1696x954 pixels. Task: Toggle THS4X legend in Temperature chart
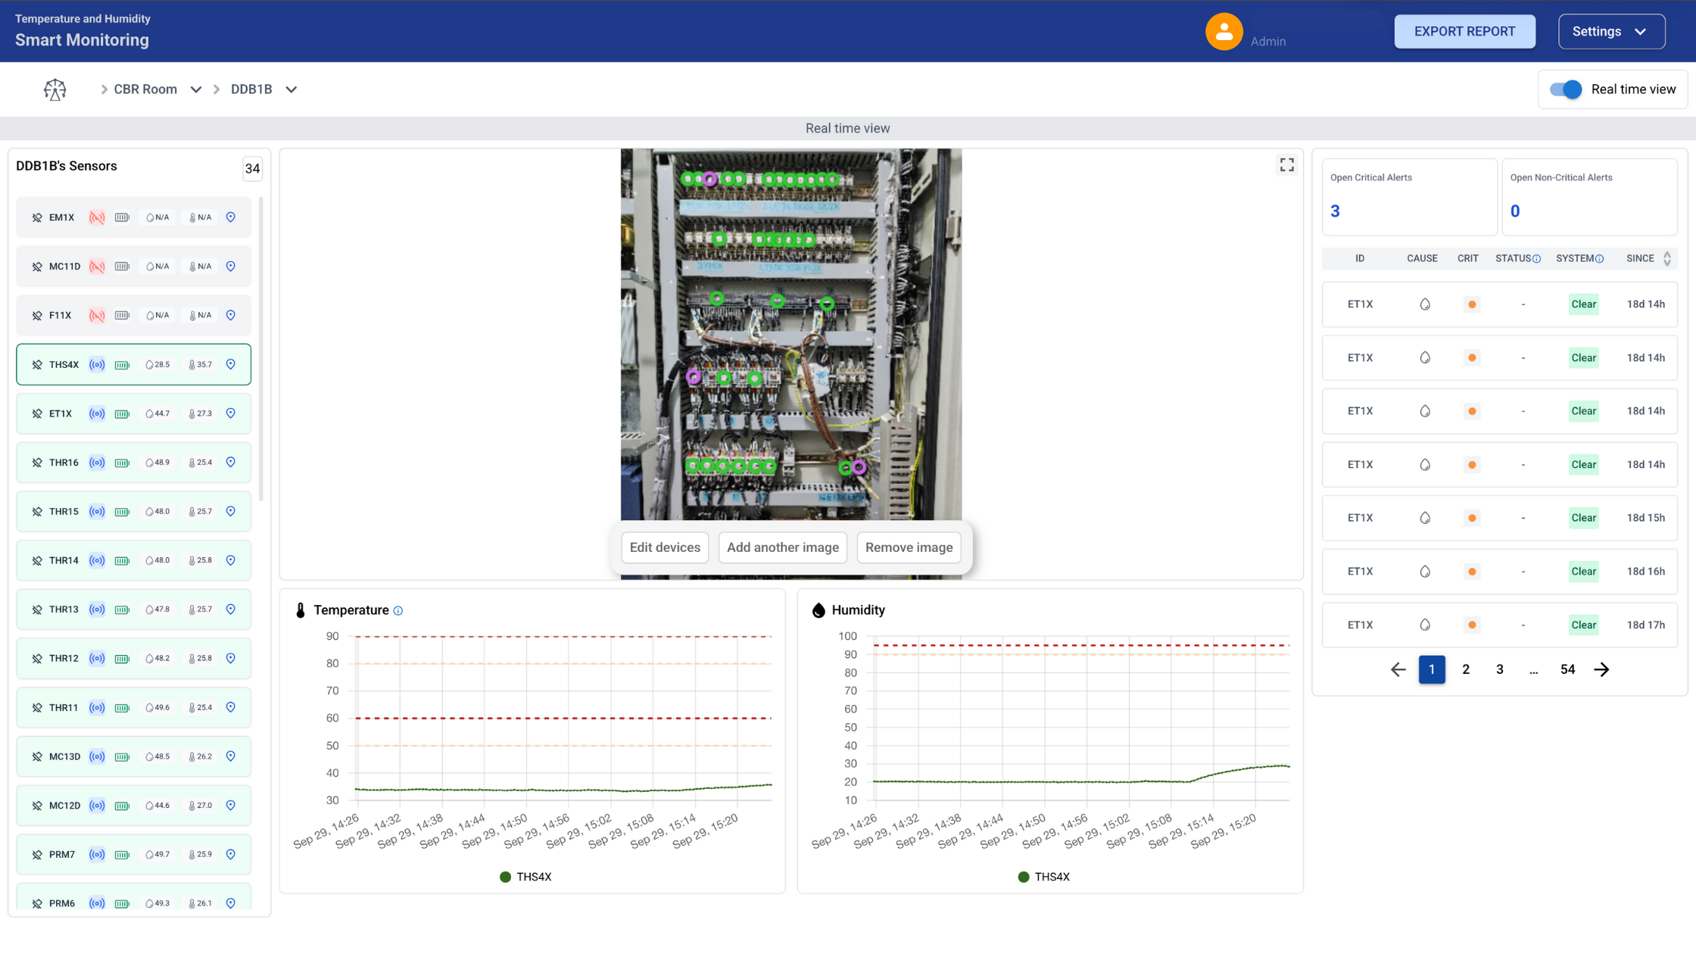point(525,877)
